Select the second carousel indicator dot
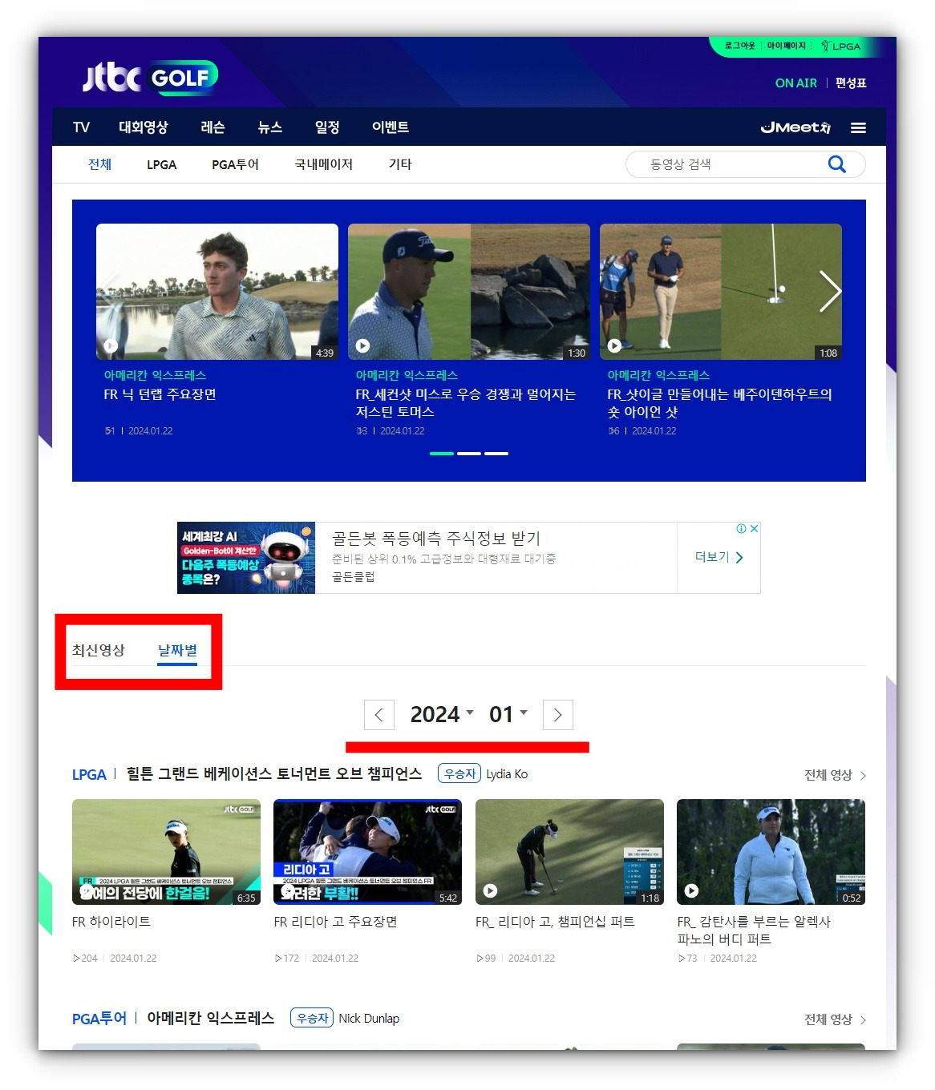 [x=469, y=453]
